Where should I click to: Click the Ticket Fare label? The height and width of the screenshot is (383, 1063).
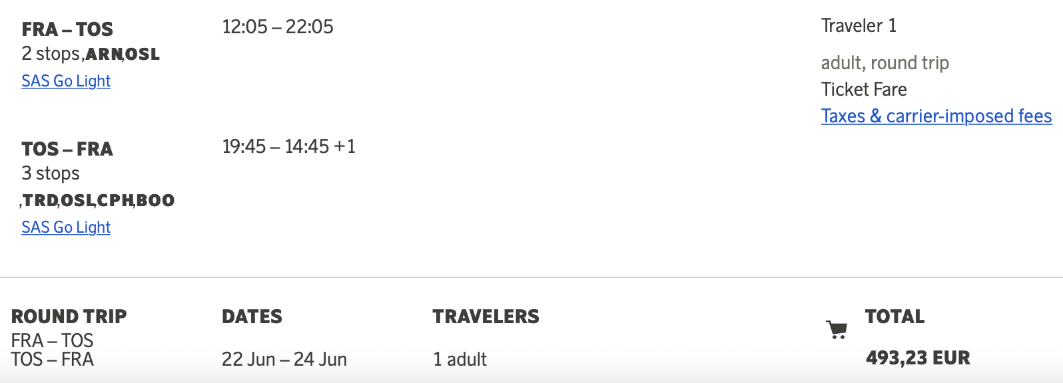point(864,90)
